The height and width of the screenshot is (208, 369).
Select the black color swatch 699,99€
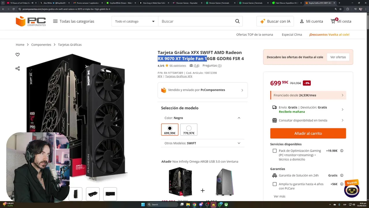[170, 129]
